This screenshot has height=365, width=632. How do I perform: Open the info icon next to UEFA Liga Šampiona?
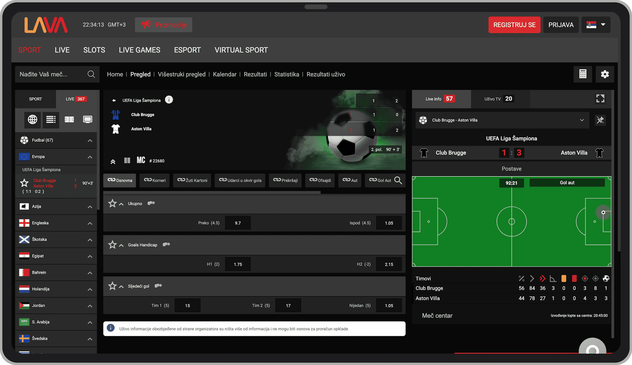tap(169, 100)
